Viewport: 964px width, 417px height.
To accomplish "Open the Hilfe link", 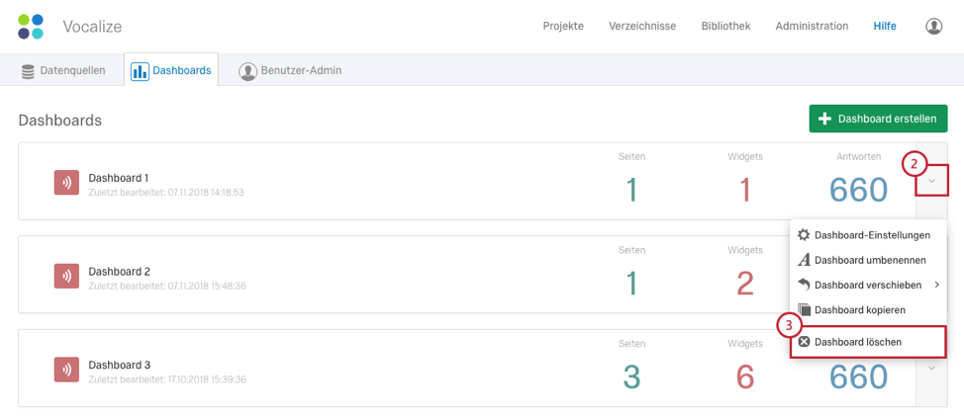I will (x=884, y=27).
